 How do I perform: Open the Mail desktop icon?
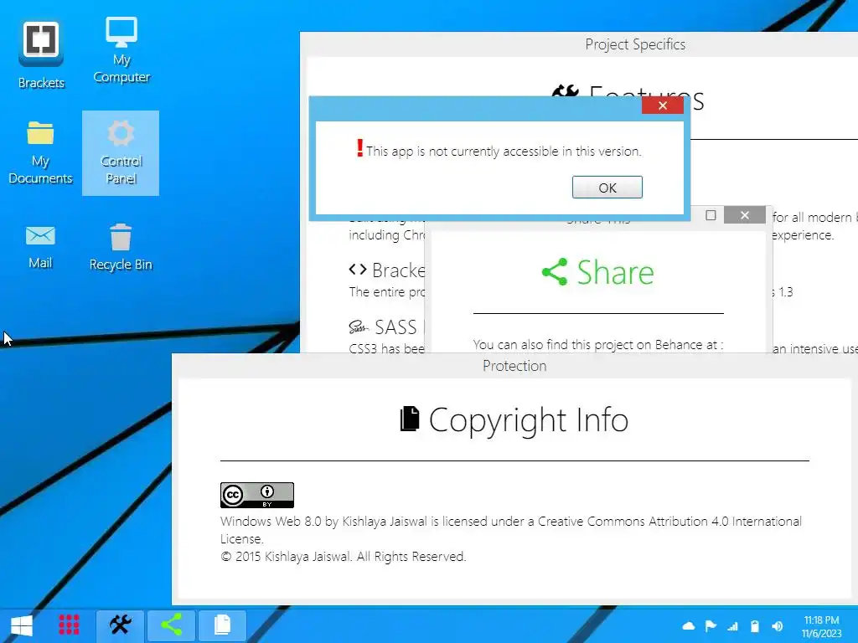[40, 247]
